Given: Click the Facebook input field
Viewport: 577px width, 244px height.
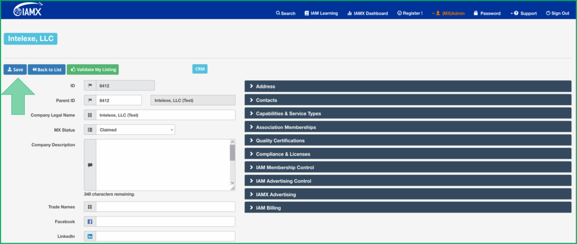Looking at the screenshot, I should pyautogui.click(x=166, y=222).
